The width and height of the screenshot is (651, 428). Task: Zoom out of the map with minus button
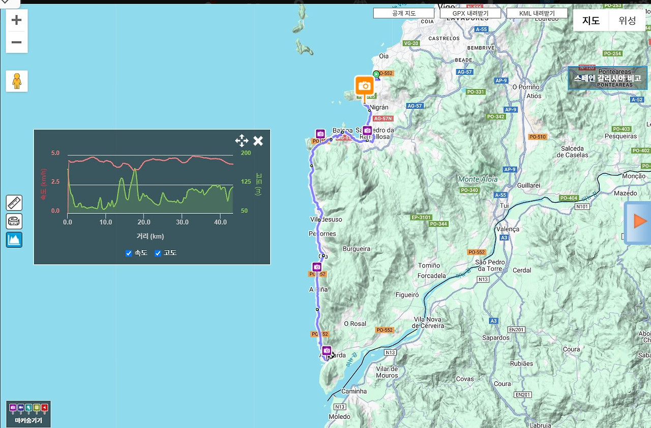[x=17, y=42]
